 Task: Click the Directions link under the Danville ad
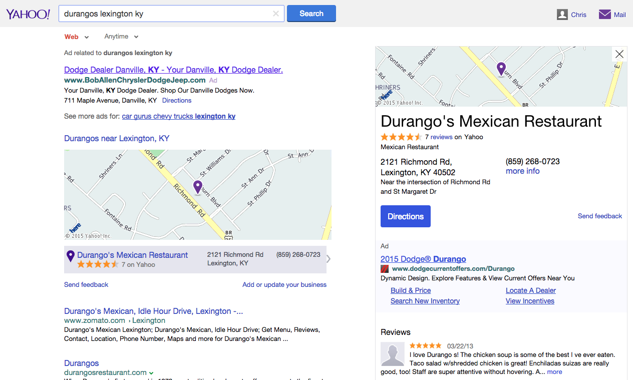tap(177, 100)
